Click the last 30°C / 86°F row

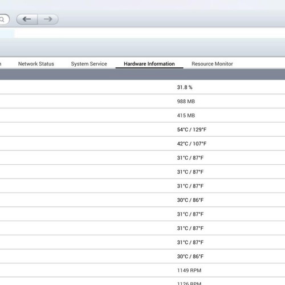click(142, 256)
